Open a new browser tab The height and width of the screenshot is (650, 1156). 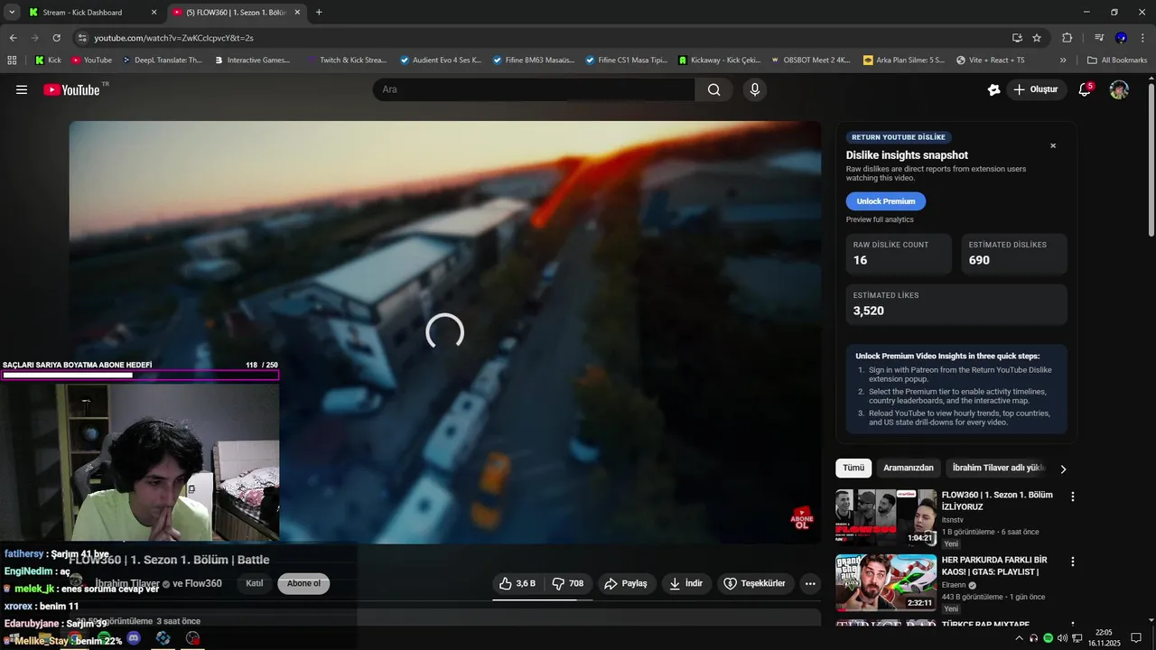coord(319,13)
